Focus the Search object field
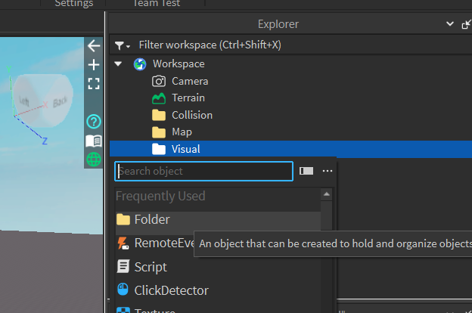The height and width of the screenshot is (313, 472). pyautogui.click(x=203, y=172)
